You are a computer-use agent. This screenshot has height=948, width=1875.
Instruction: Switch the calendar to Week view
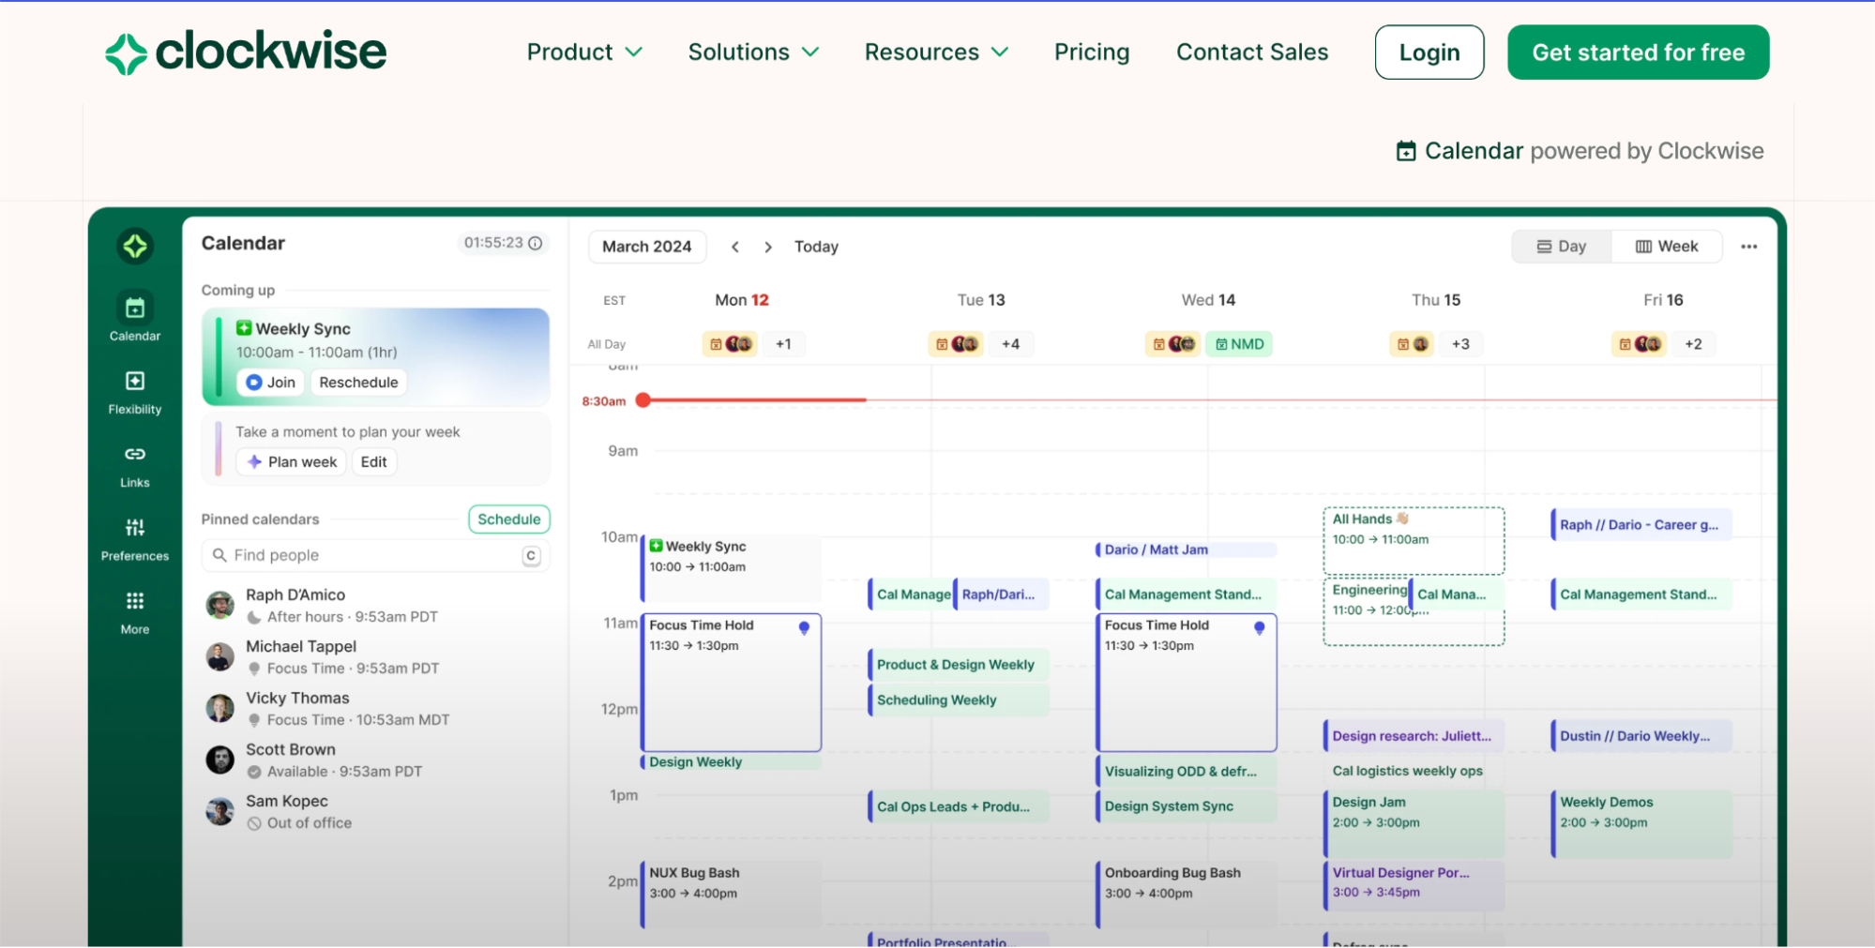1667,246
